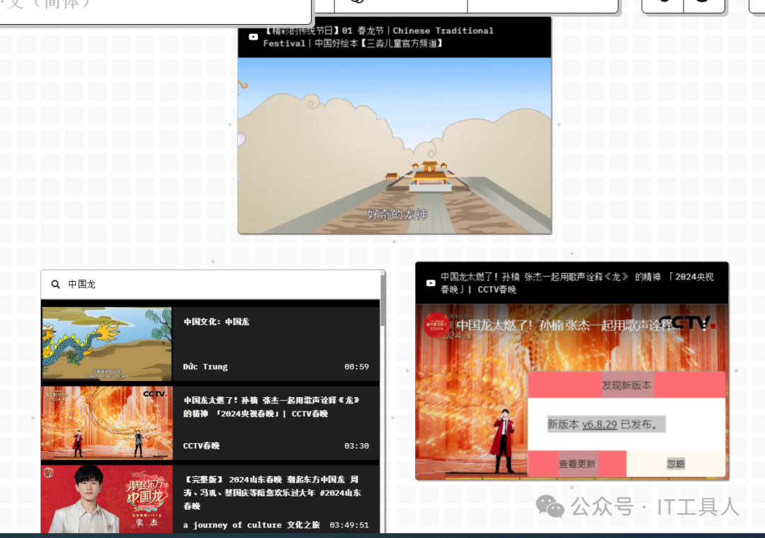Screen dimensions: 765x538
Task: Open the 中国文化：中国龙 video thumbnail
Action: pos(107,343)
